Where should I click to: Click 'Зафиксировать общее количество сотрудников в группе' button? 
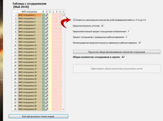[117, 69]
